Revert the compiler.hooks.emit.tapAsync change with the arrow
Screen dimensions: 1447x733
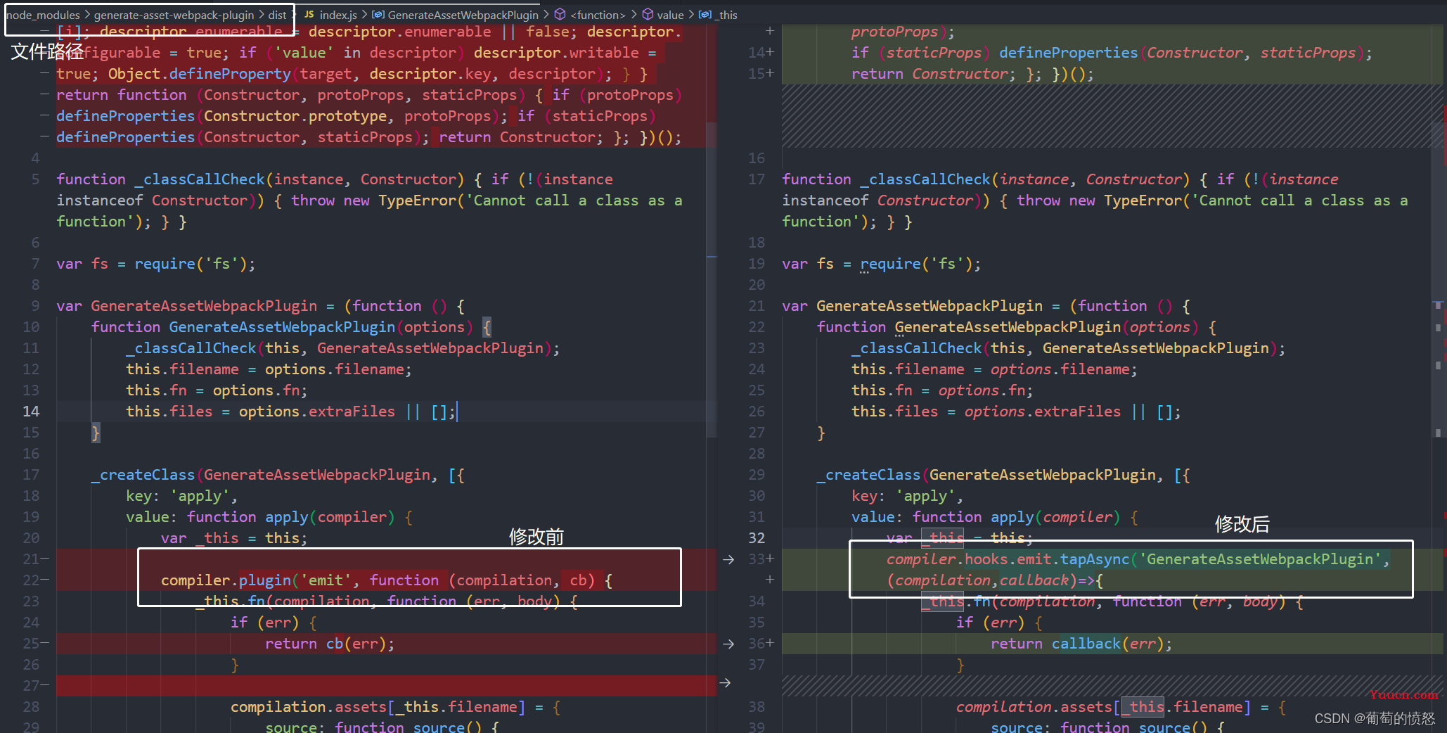click(728, 559)
